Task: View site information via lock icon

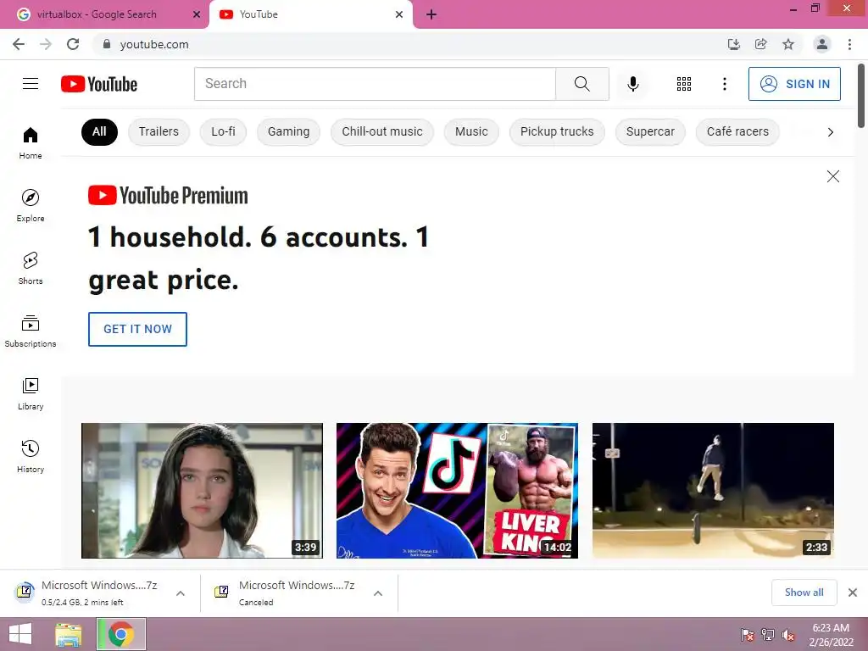Action: click(106, 44)
